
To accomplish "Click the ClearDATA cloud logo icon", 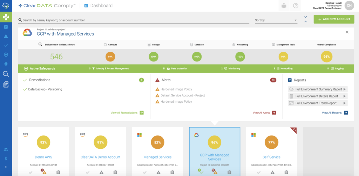I will tap(6, 5).
